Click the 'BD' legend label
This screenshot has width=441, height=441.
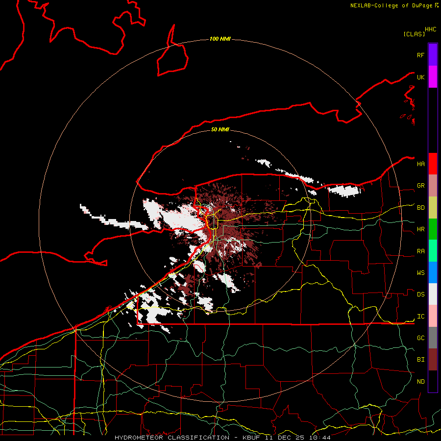click(420, 208)
